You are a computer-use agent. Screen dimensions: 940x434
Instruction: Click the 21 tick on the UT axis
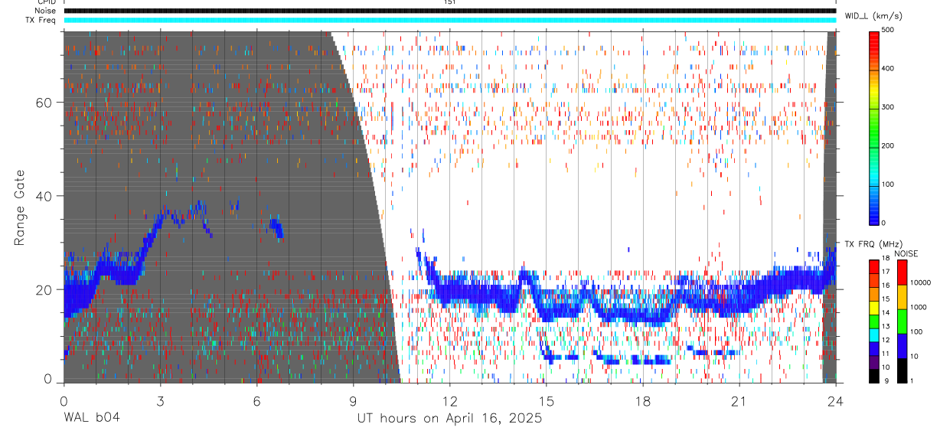pyautogui.click(x=739, y=401)
